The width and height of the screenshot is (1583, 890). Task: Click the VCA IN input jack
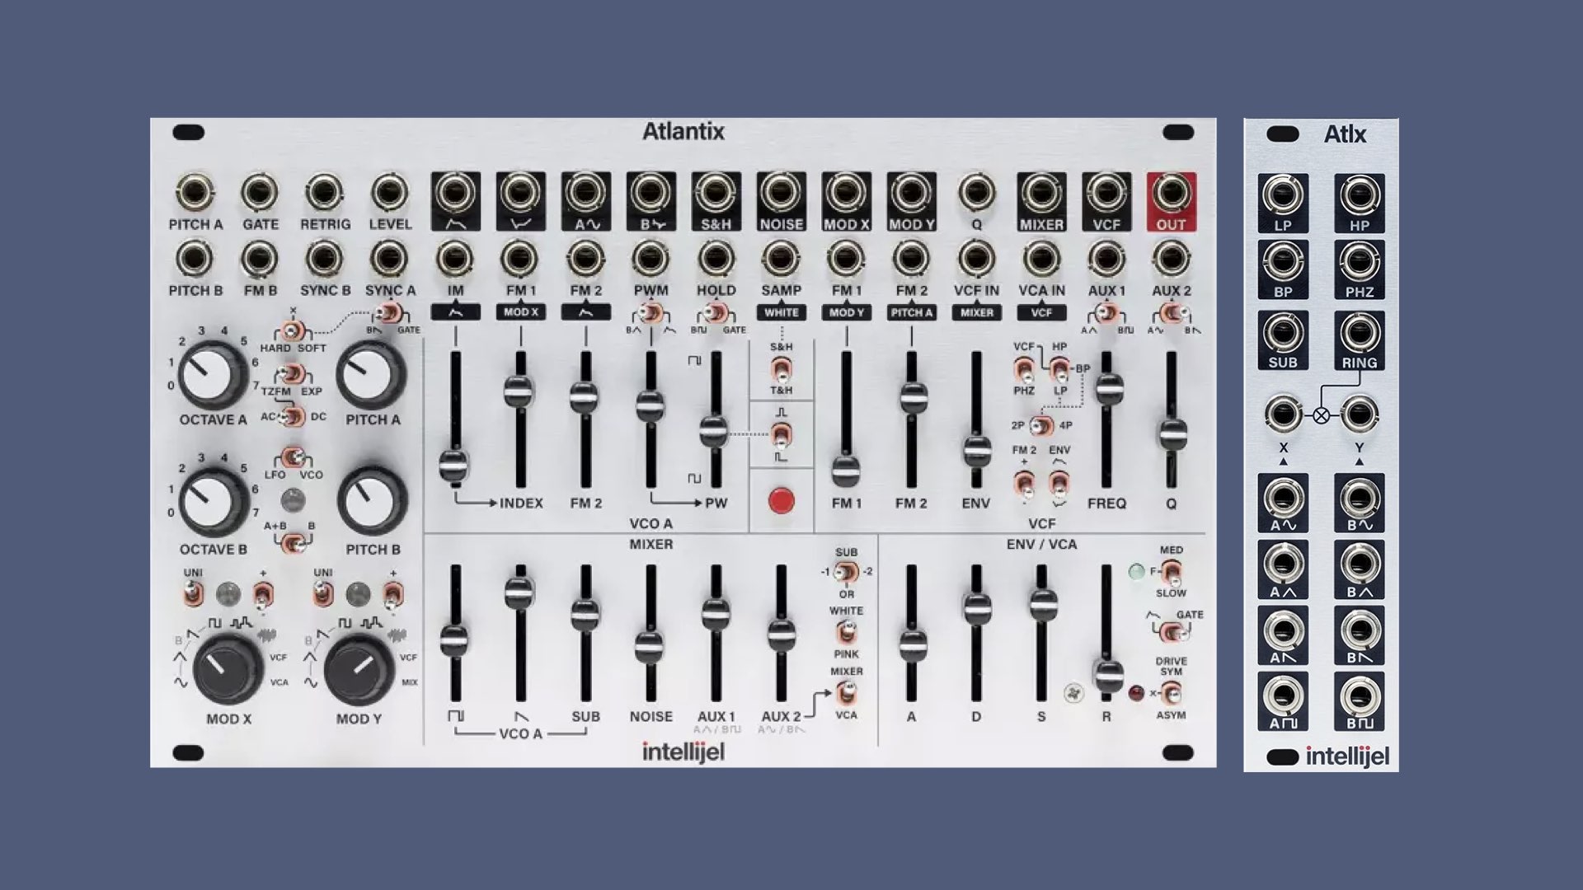[1041, 260]
